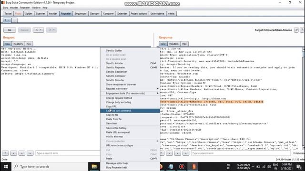The width and height of the screenshot is (305, 171).
Task: Open the history back dropdown arrow
Action: 41,30
